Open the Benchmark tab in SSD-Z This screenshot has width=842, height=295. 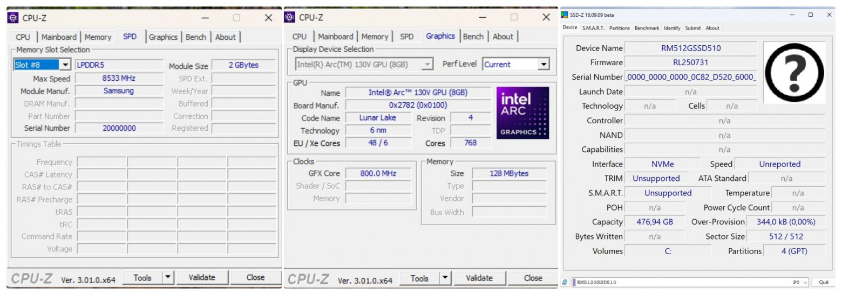[647, 28]
